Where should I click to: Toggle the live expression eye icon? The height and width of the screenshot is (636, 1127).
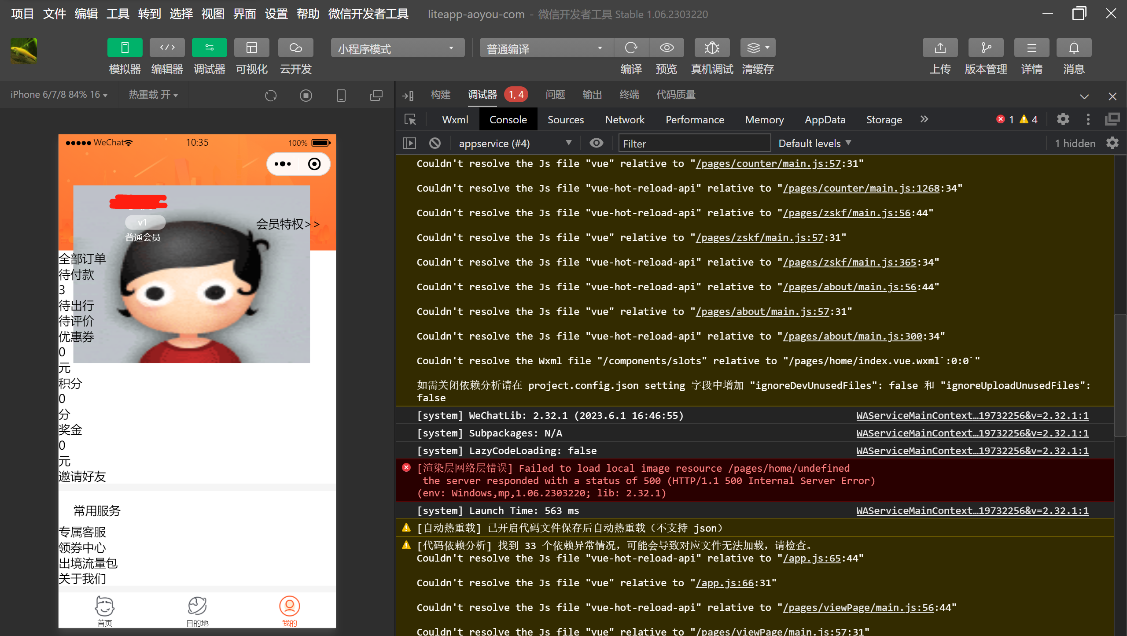point(596,143)
